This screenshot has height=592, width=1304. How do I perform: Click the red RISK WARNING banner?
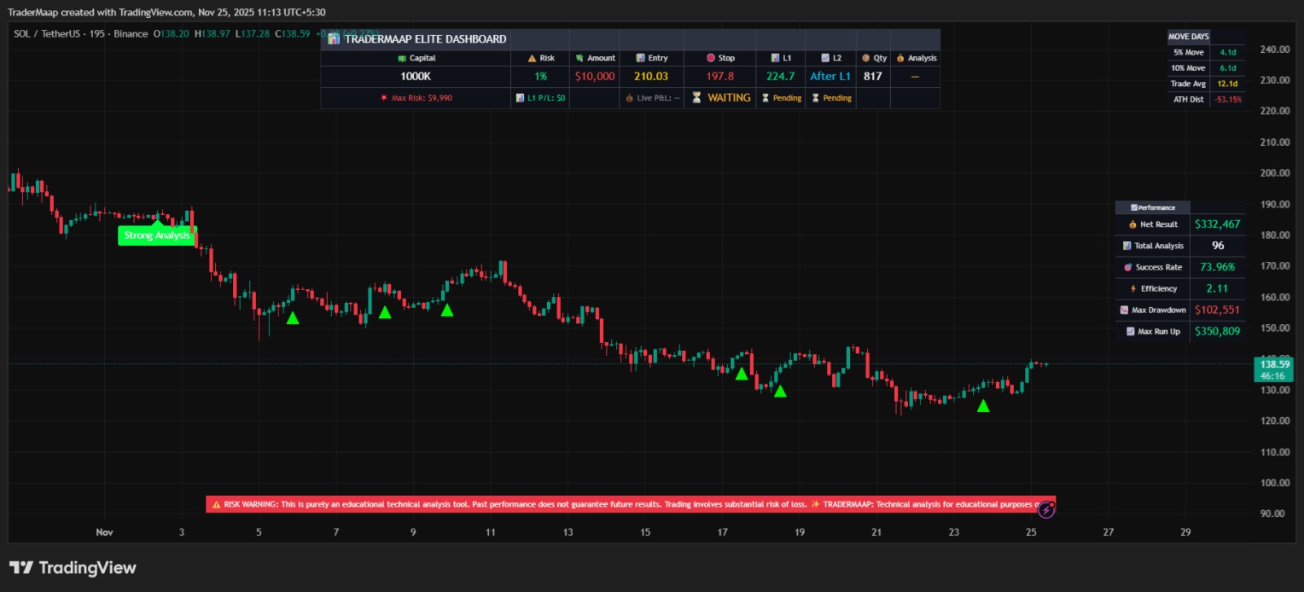629,505
